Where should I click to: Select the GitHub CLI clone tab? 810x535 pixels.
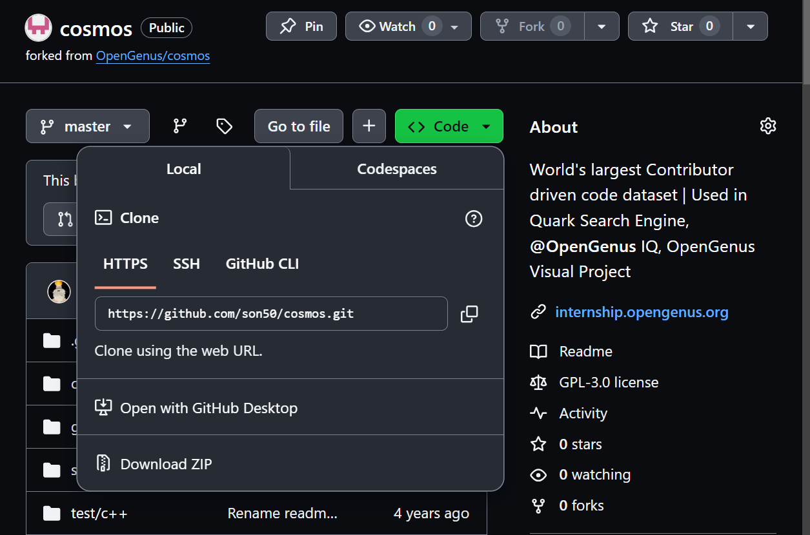pyautogui.click(x=262, y=264)
